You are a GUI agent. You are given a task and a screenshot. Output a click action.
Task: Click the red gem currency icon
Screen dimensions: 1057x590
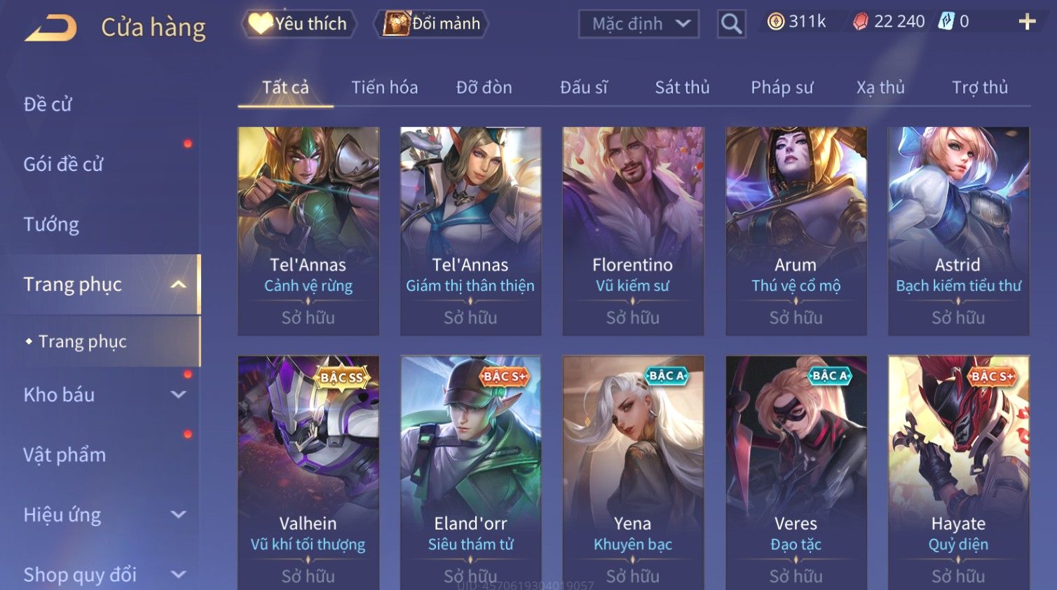tap(860, 22)
